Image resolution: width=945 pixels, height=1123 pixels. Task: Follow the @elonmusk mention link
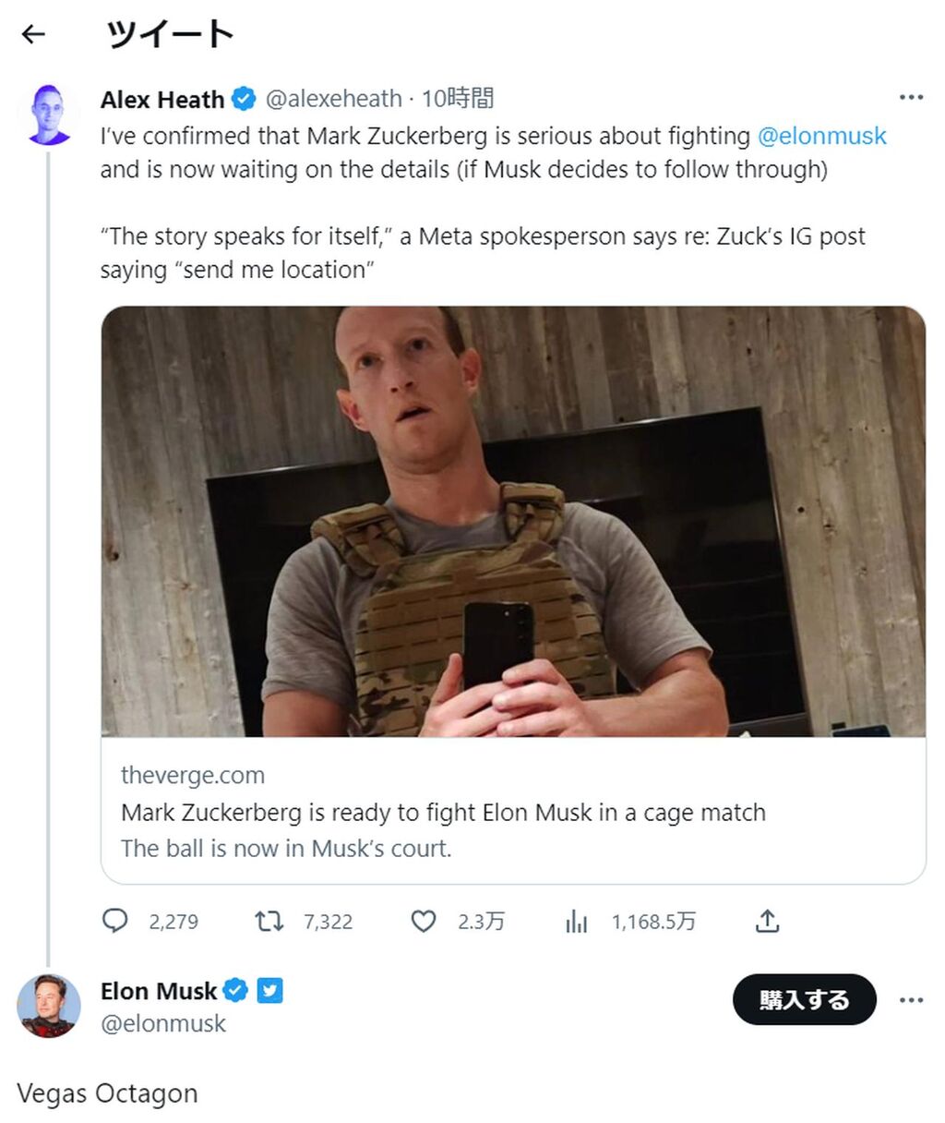click(821, 136)
